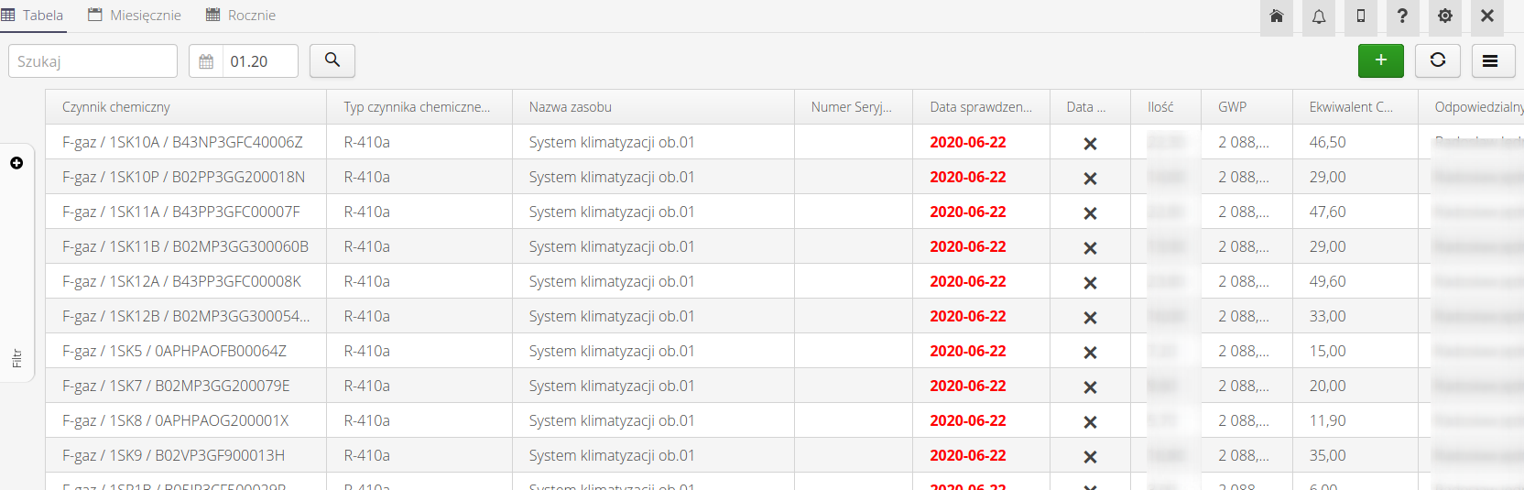1524x490 pixels.
Task: Click the mobile device icon
Action: pyautogui.click(x=1361, y=16)
